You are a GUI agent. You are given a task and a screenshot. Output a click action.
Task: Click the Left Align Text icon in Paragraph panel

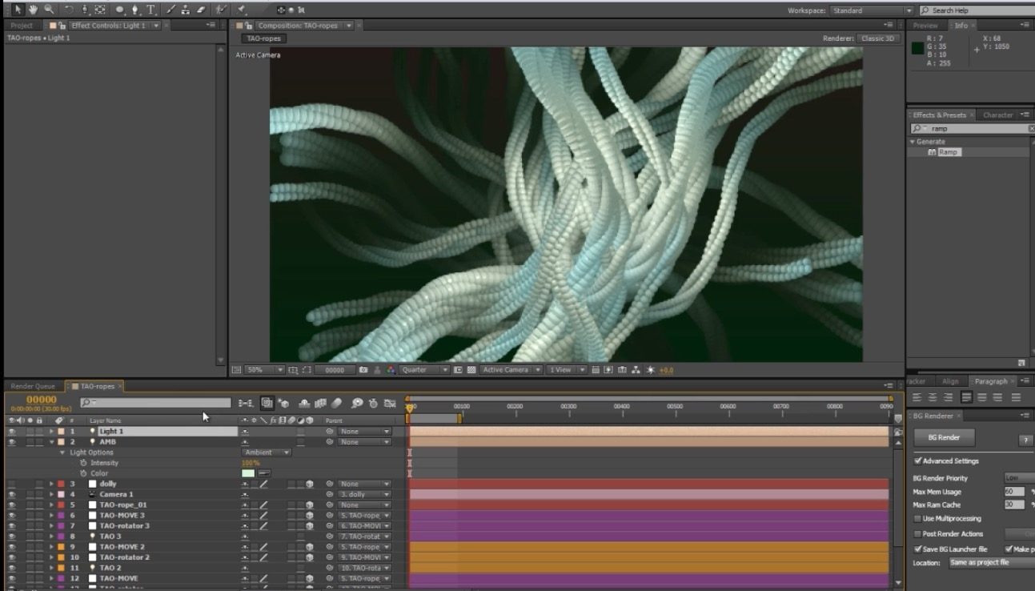(x=917, y=397)
